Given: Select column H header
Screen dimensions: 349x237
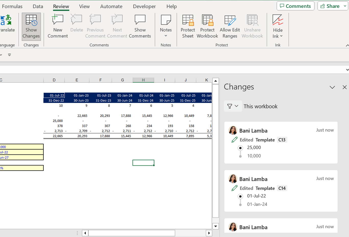Looking at the screenshot, I should click(143, 80).
